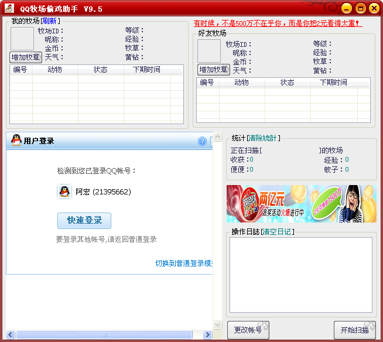383x342 pixels.
Task: Click the 阿宏 (21395662) account name
Action: click(x=103, y=191)
